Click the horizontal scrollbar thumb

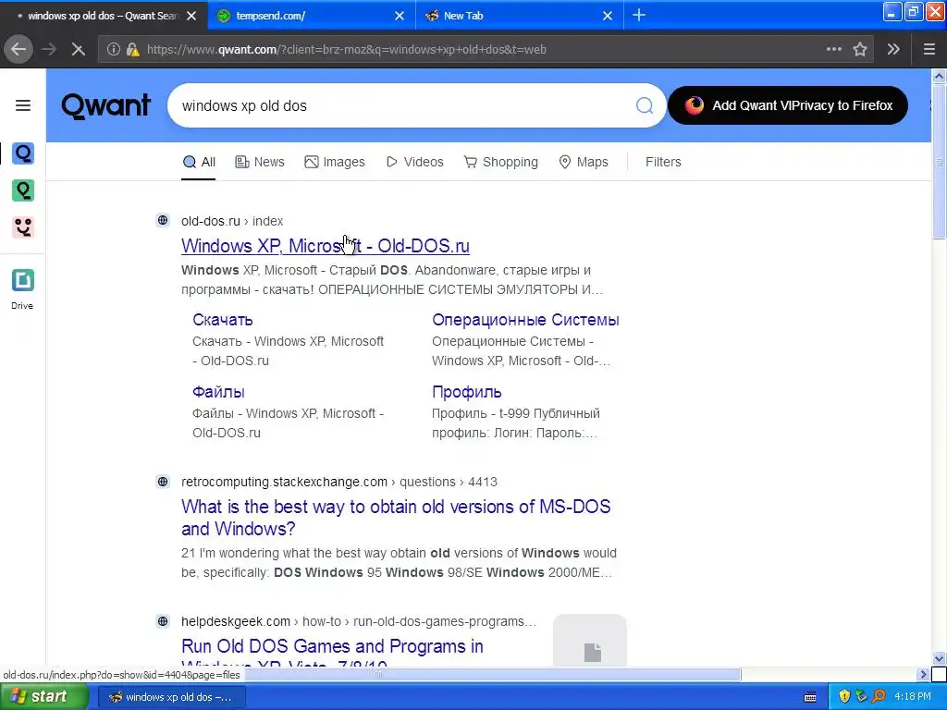tap(492, 674)
